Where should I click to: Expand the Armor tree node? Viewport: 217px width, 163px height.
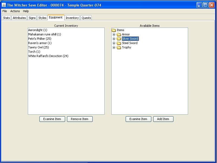114,34
